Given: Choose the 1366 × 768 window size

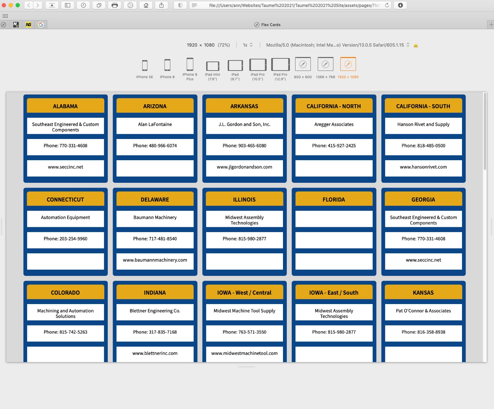Looking at the screenshot, I should (325, 68).
